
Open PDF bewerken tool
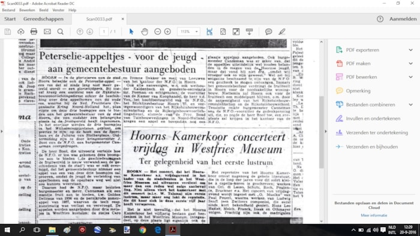point(361,77)
